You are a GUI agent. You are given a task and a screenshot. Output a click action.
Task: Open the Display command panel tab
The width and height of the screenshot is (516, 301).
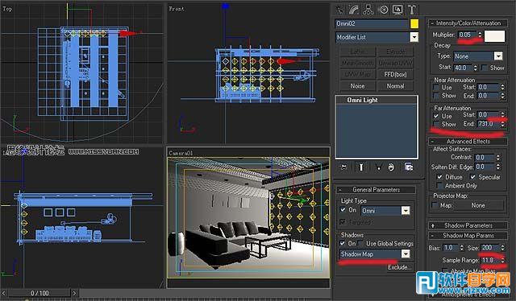397,10
